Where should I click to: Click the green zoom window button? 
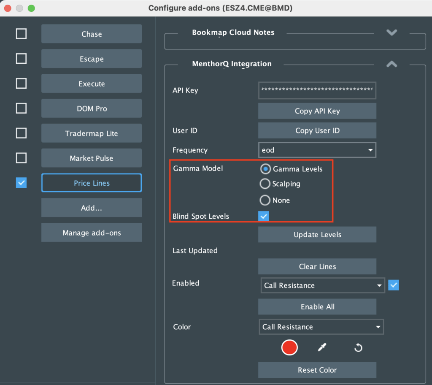(x=31, y=8)
